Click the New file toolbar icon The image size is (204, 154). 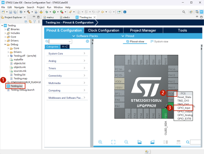click(x=3, y=12)
